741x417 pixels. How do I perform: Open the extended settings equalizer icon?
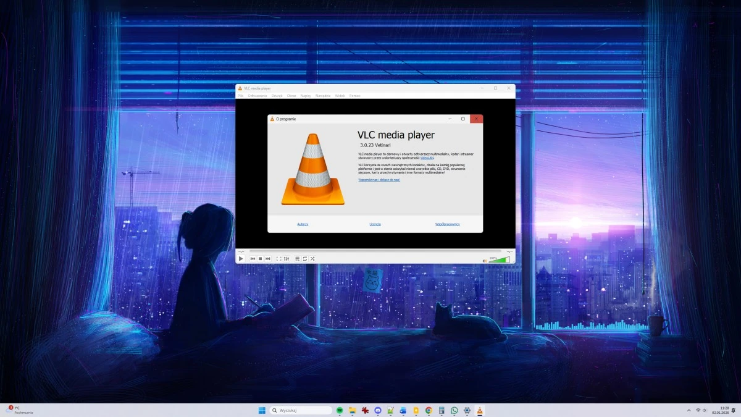click(286, 258)
